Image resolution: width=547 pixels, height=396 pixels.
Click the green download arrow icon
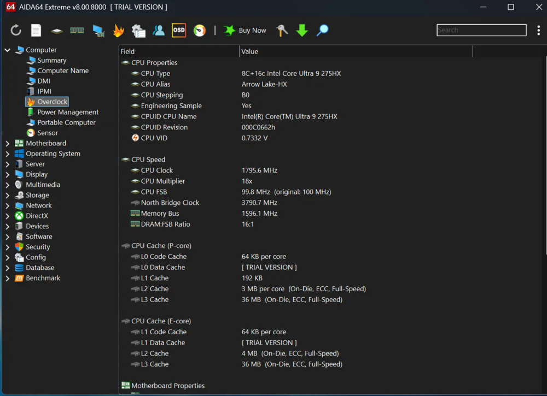pyautogui.click(x=302, y=31)
